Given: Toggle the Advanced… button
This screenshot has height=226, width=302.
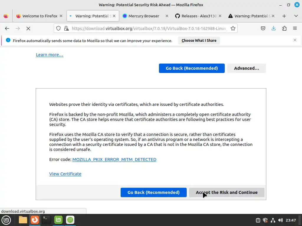Looking at the screenshot, I should click(x=247, y=68).
